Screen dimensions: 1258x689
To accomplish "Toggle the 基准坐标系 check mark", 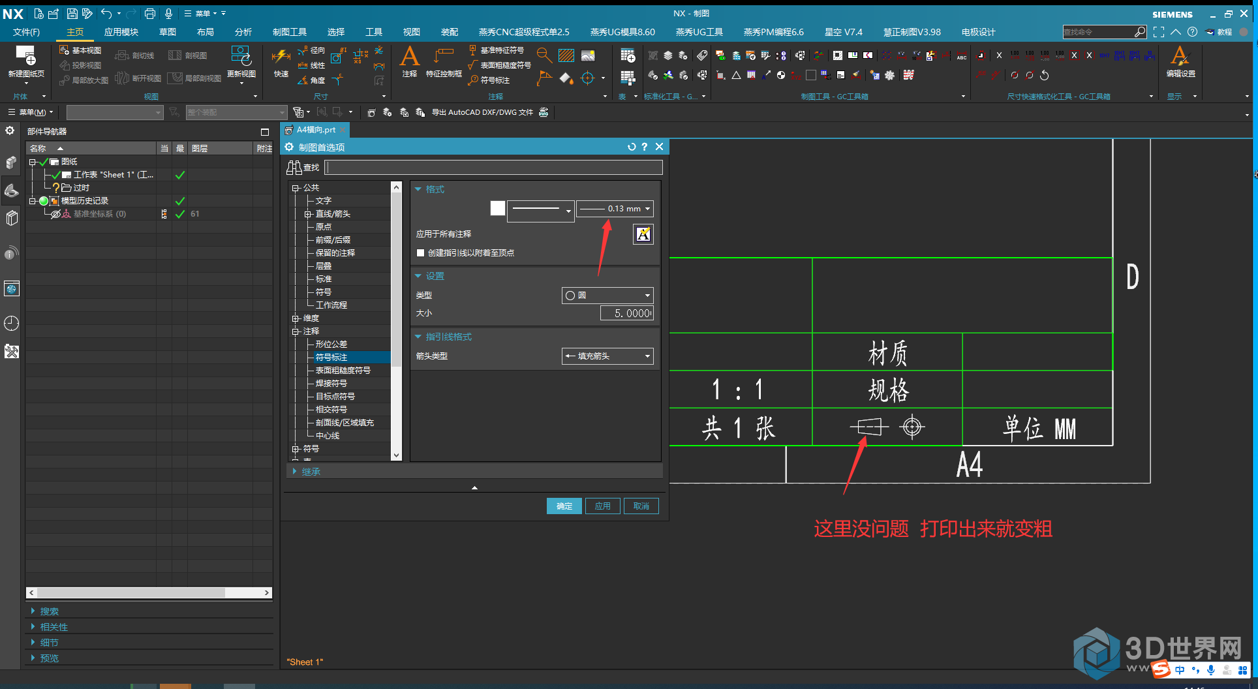I will pos(180,214).
